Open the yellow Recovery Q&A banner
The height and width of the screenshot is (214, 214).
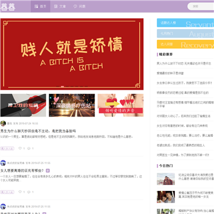(185, 44)
